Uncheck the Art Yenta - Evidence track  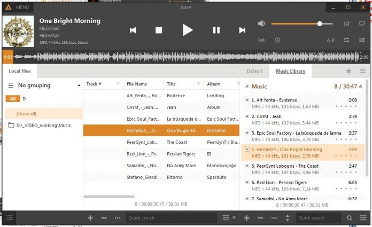tap(246, 100)
